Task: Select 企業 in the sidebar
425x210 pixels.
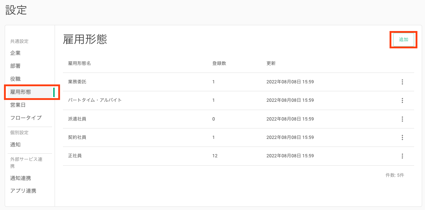Action: pos(16,53)
